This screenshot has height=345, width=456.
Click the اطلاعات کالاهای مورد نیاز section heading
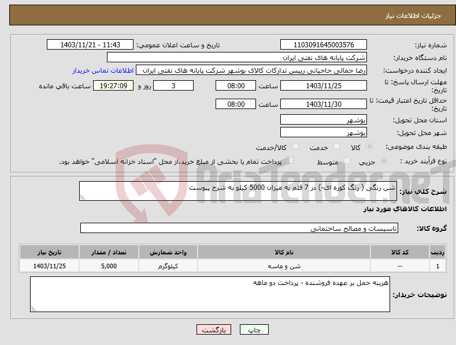405,209
